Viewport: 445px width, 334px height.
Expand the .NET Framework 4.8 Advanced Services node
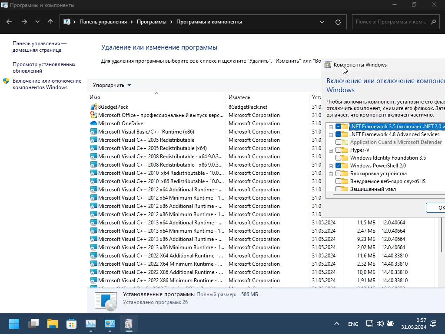(x=331, y=135)
